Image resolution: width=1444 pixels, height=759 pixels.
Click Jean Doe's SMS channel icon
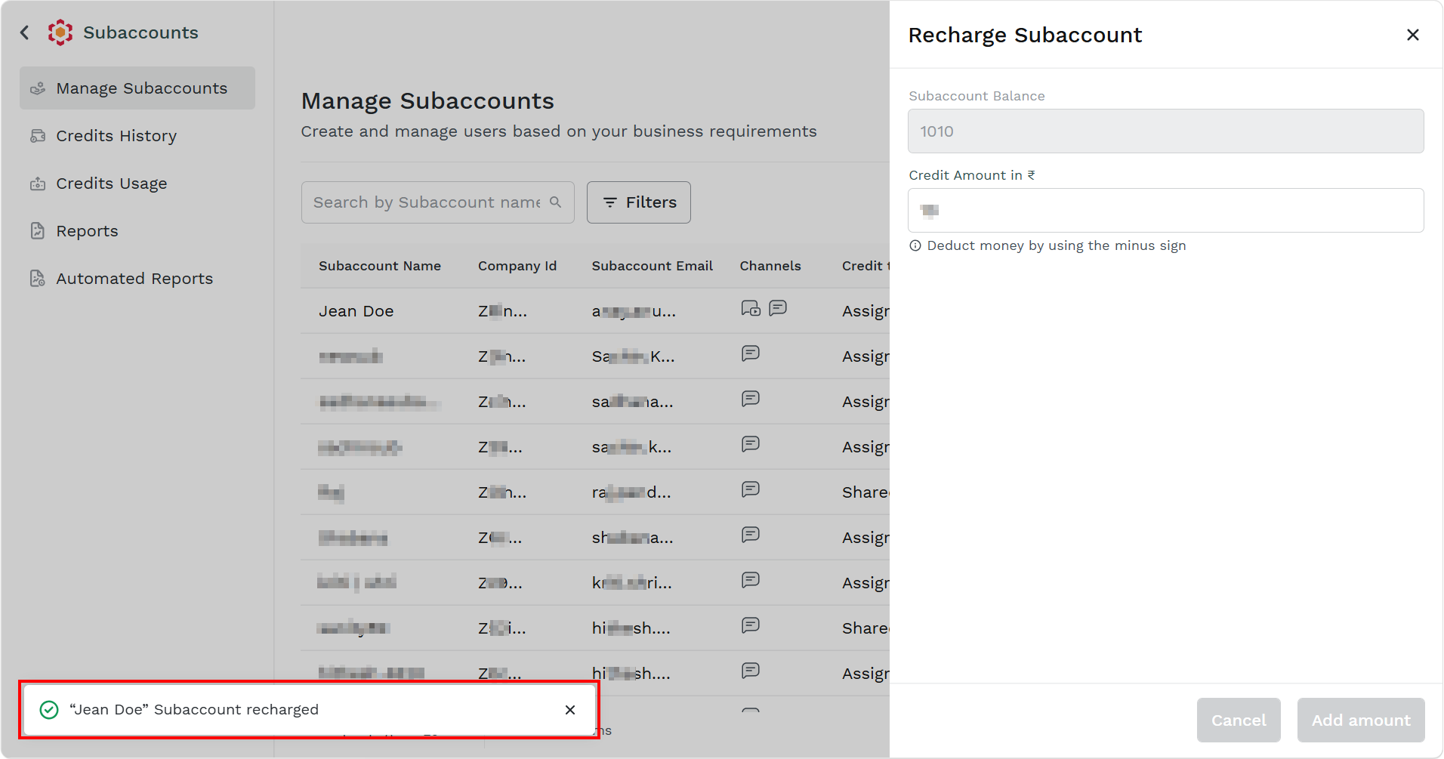778,307
